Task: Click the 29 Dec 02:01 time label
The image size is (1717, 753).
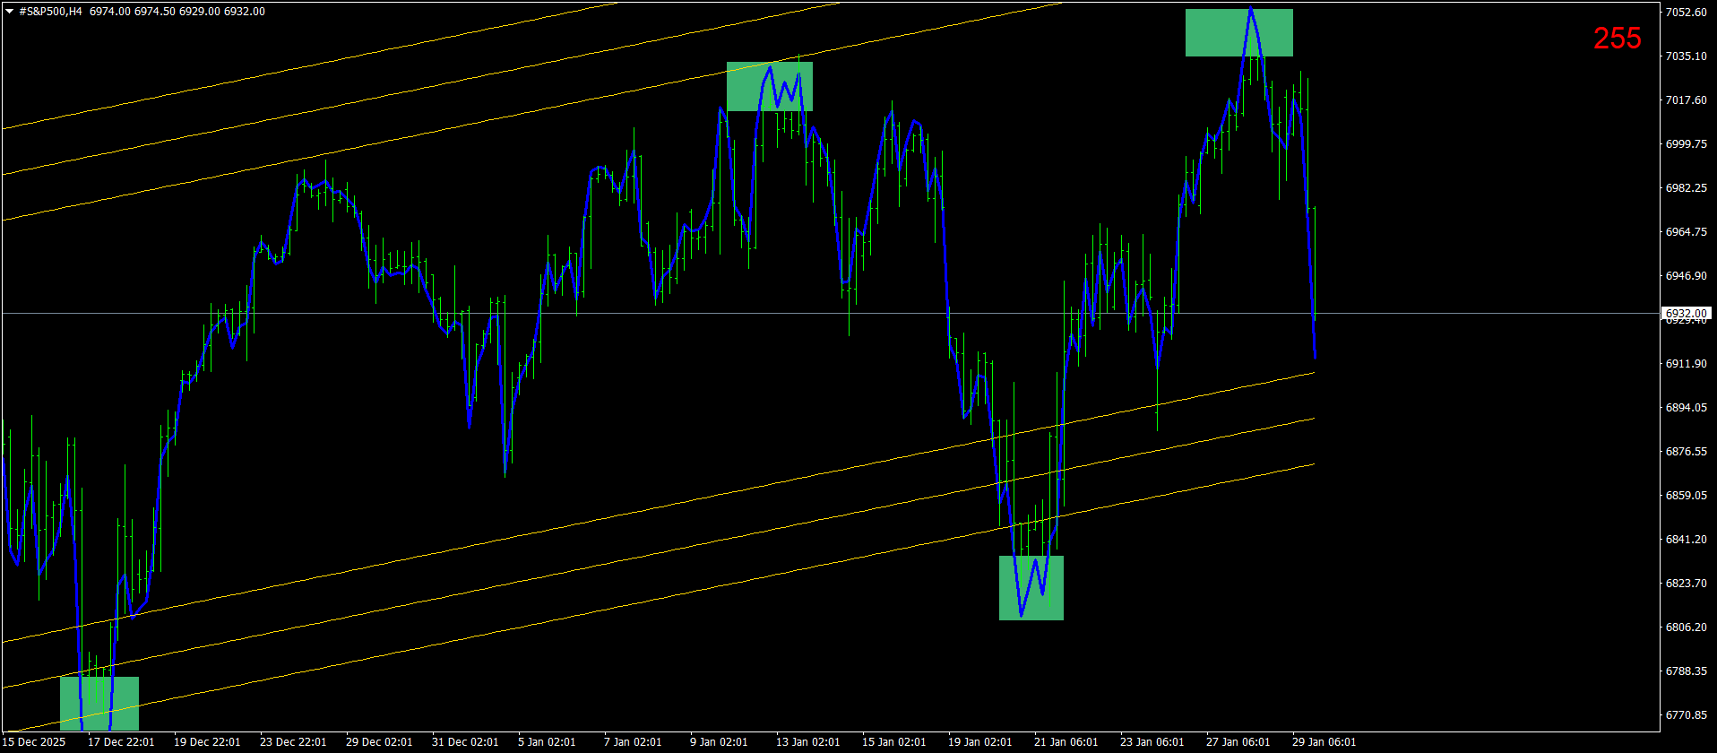Action: [379, 742]
